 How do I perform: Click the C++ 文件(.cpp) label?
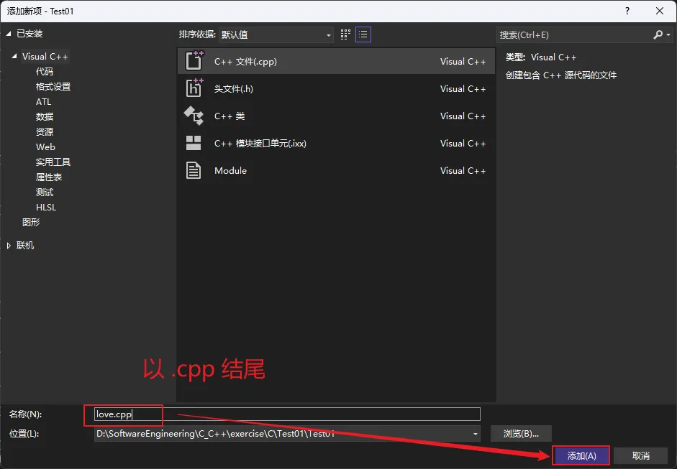point(245,62)
